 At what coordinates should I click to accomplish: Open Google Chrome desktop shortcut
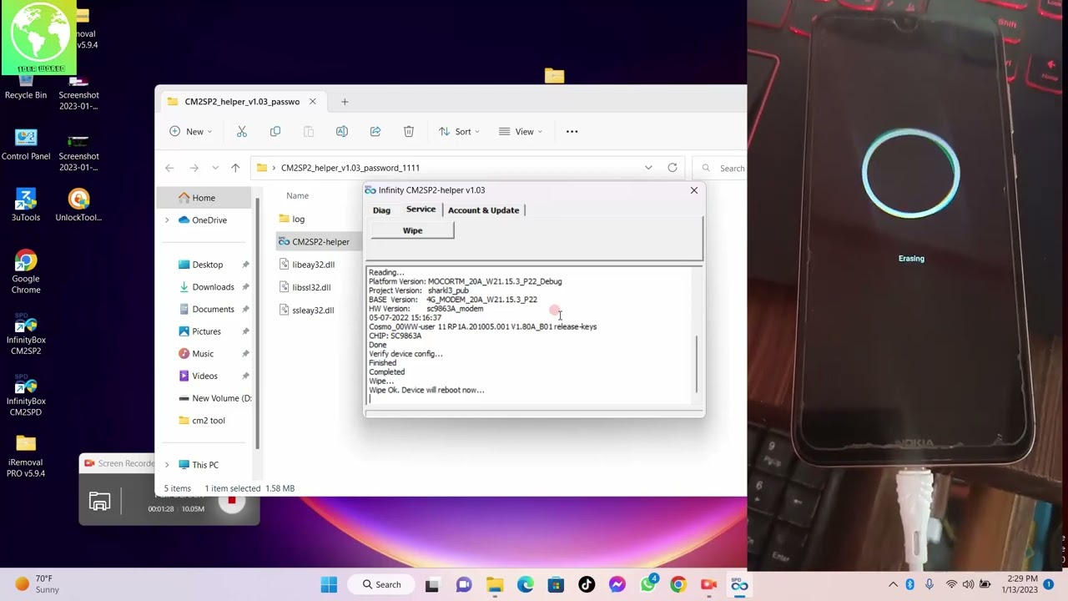pyautogui.click(x=26, y=272)
